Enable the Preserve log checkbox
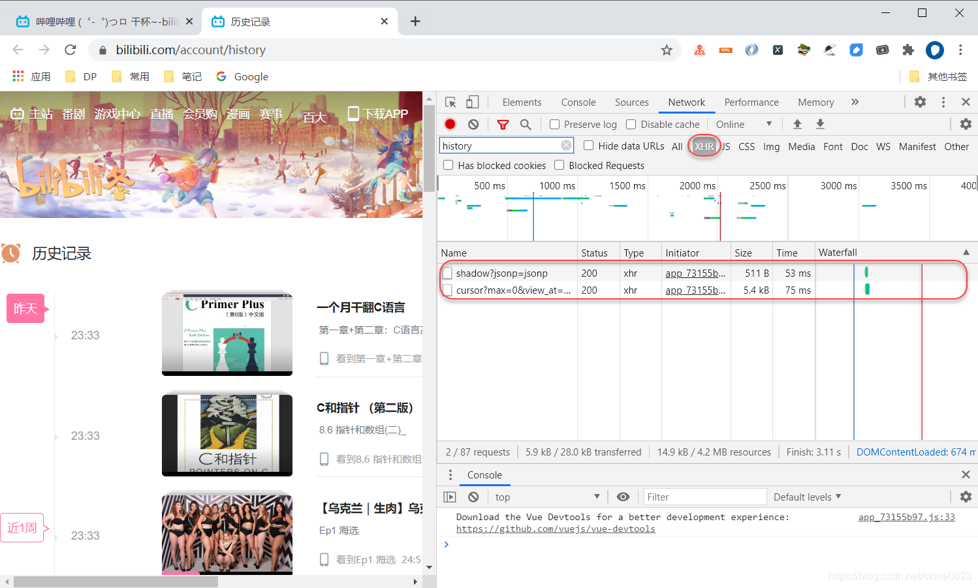 tap(554, 124)
